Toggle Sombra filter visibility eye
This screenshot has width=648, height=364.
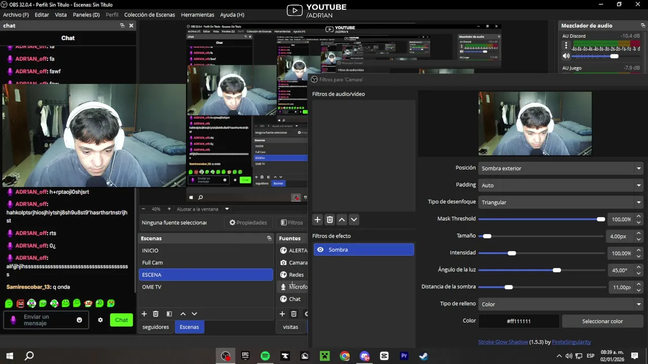pyautogui.click(x=320, y=250)
